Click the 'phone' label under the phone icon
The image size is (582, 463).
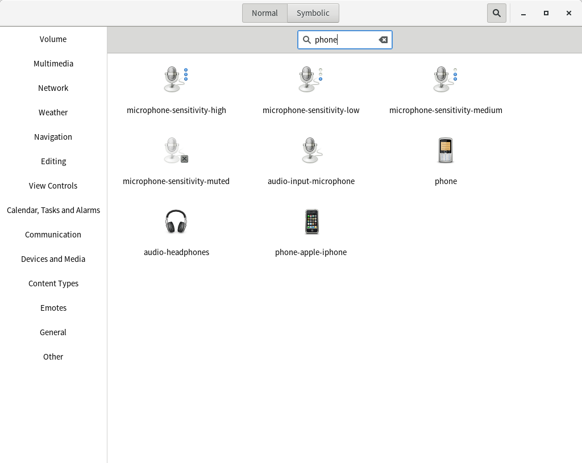tap(446, 181)
